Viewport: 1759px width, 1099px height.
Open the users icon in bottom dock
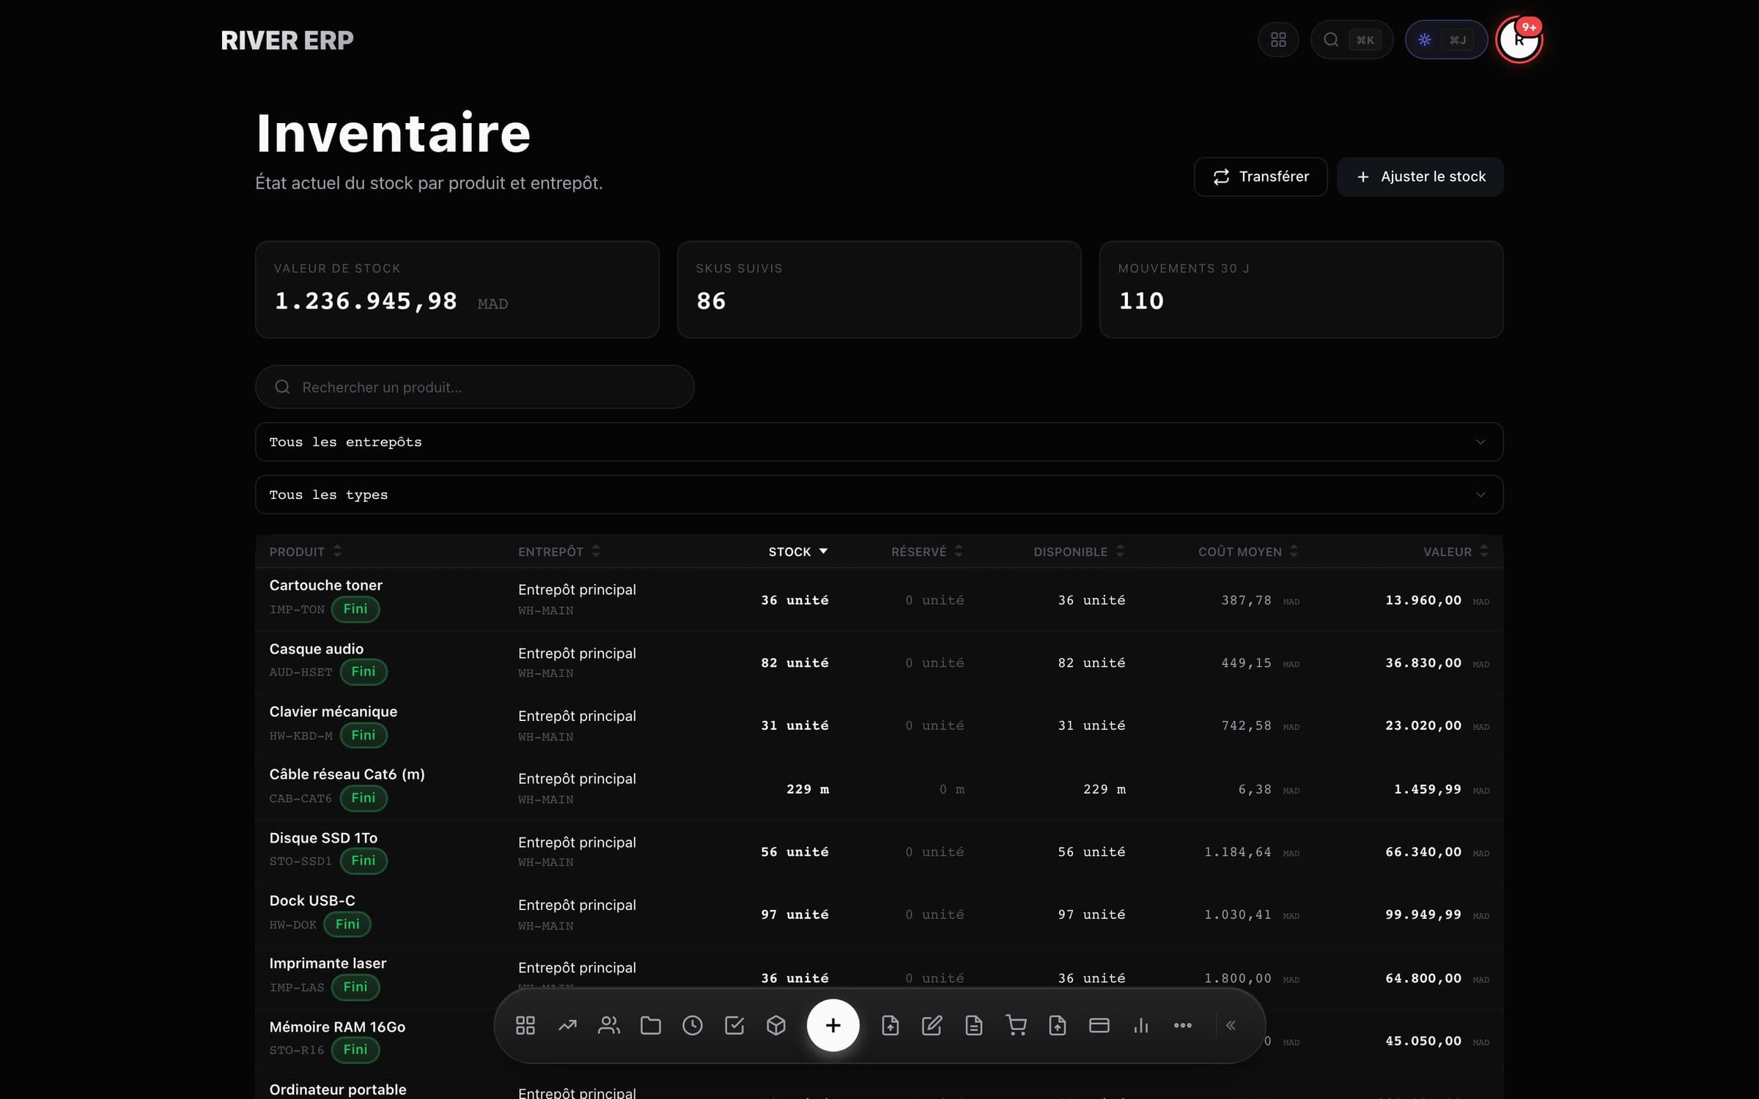(x=608, y=1025)
